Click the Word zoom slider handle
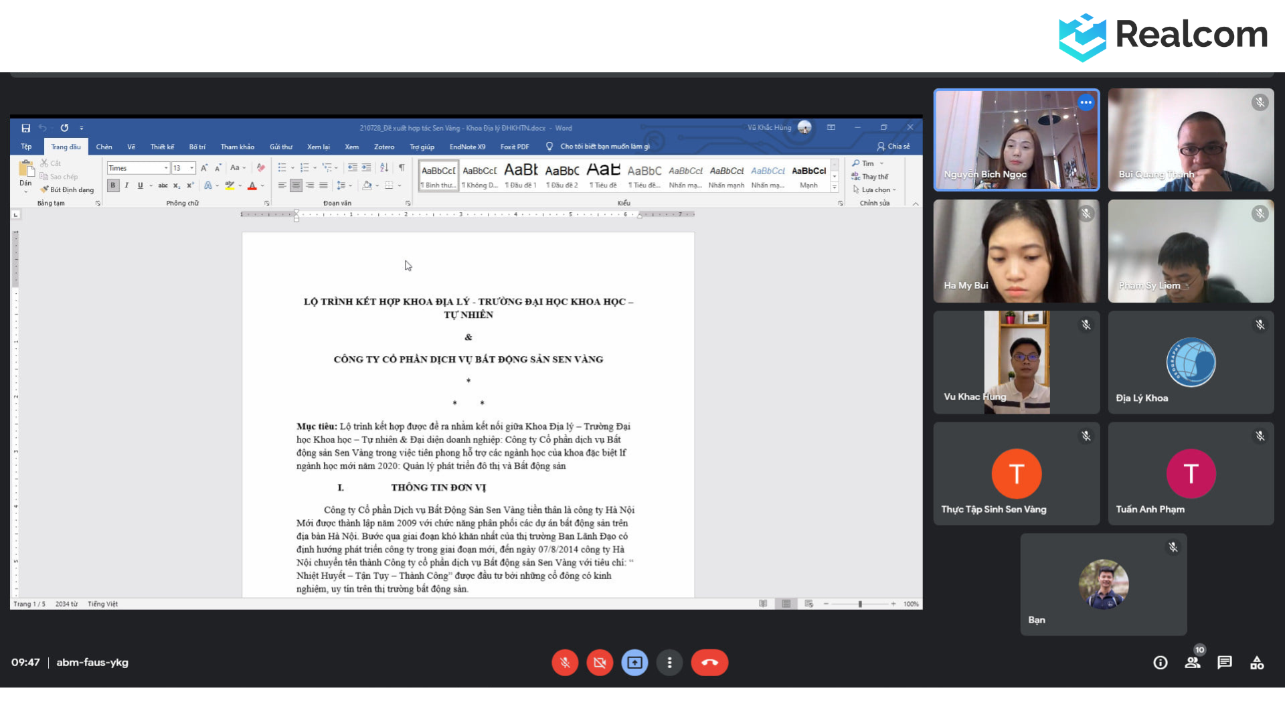1285x723 pixels. tap(860, 604)
